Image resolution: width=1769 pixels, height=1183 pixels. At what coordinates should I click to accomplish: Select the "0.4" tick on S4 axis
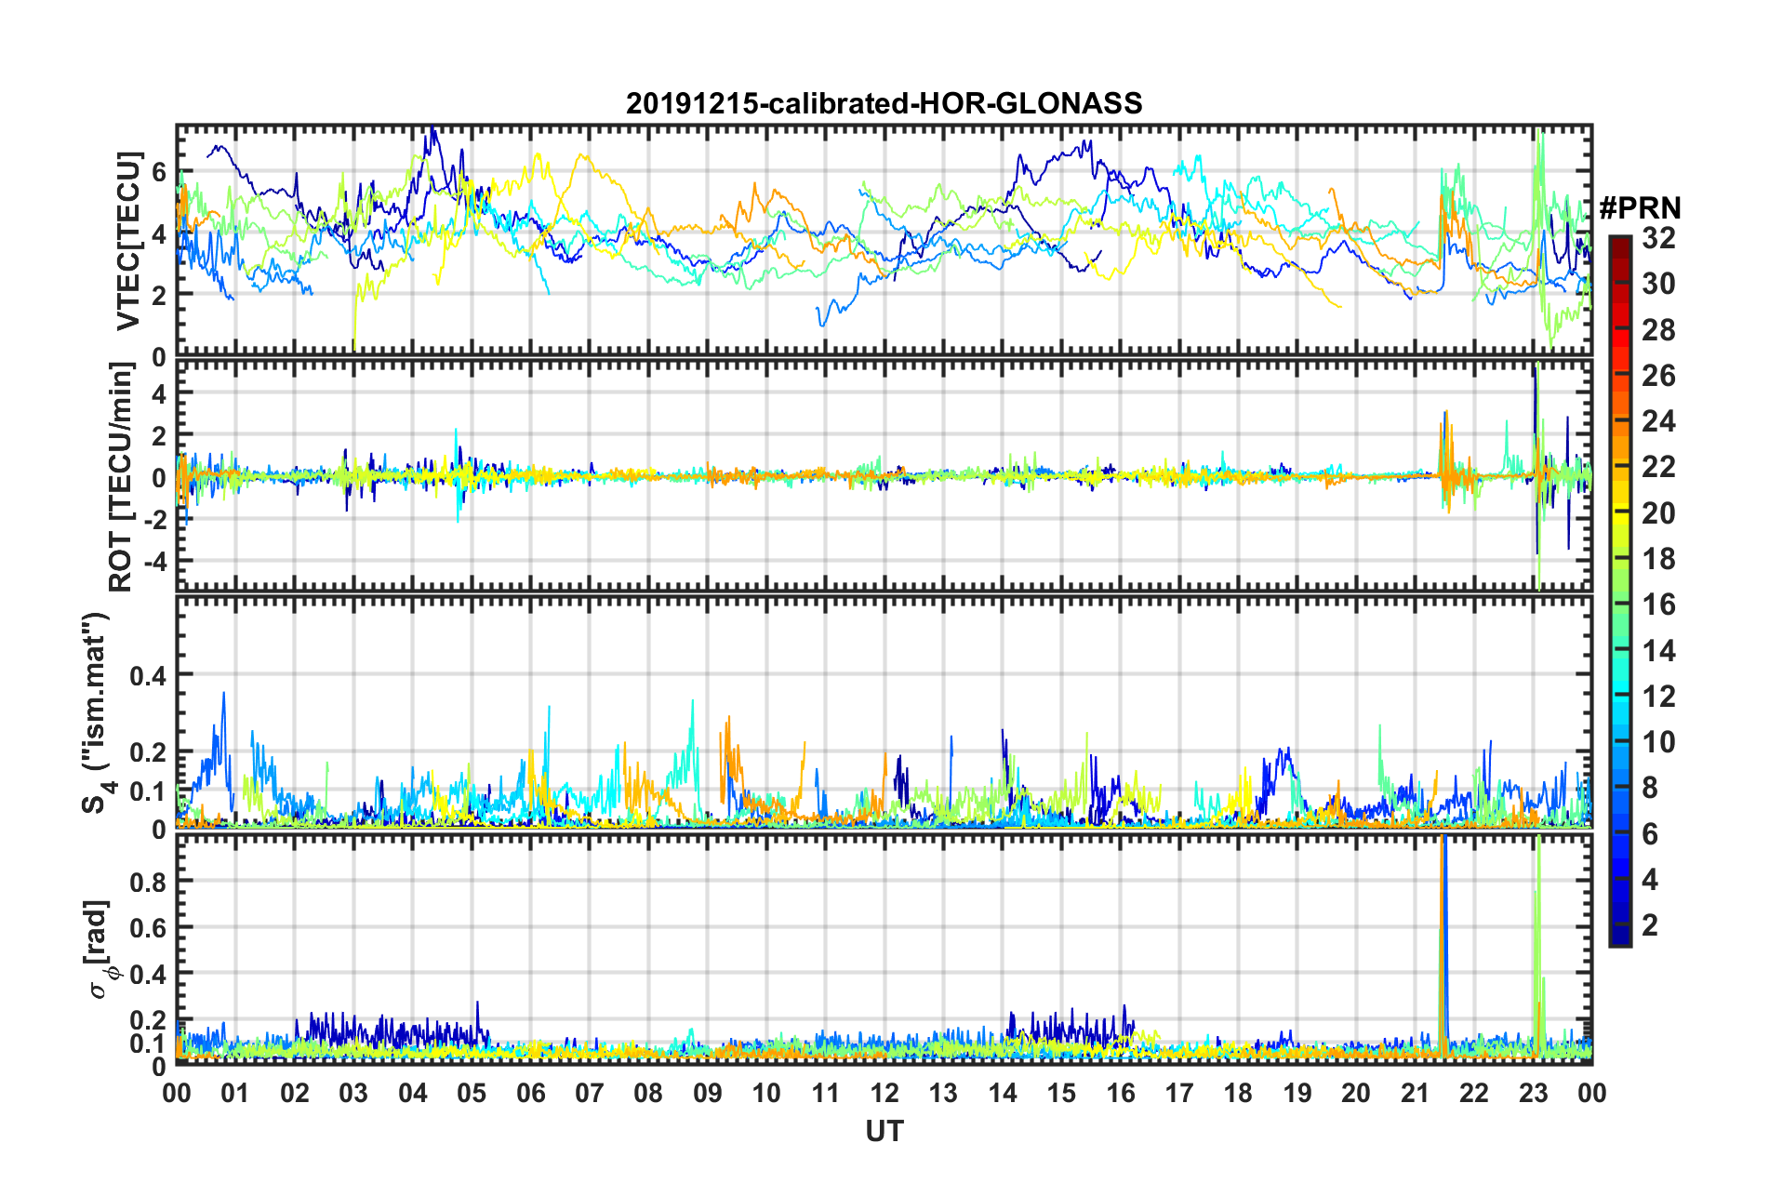click(x=149, y=675)
